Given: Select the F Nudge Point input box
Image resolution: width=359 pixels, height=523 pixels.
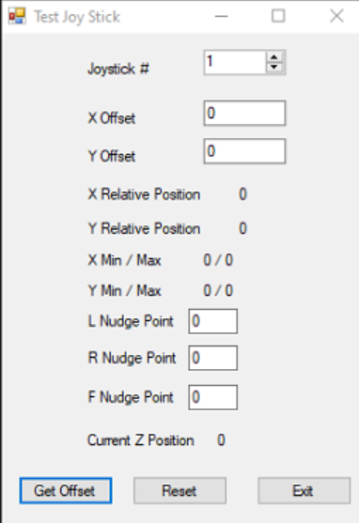Looking at the screenshot, I should pos(213,397).
